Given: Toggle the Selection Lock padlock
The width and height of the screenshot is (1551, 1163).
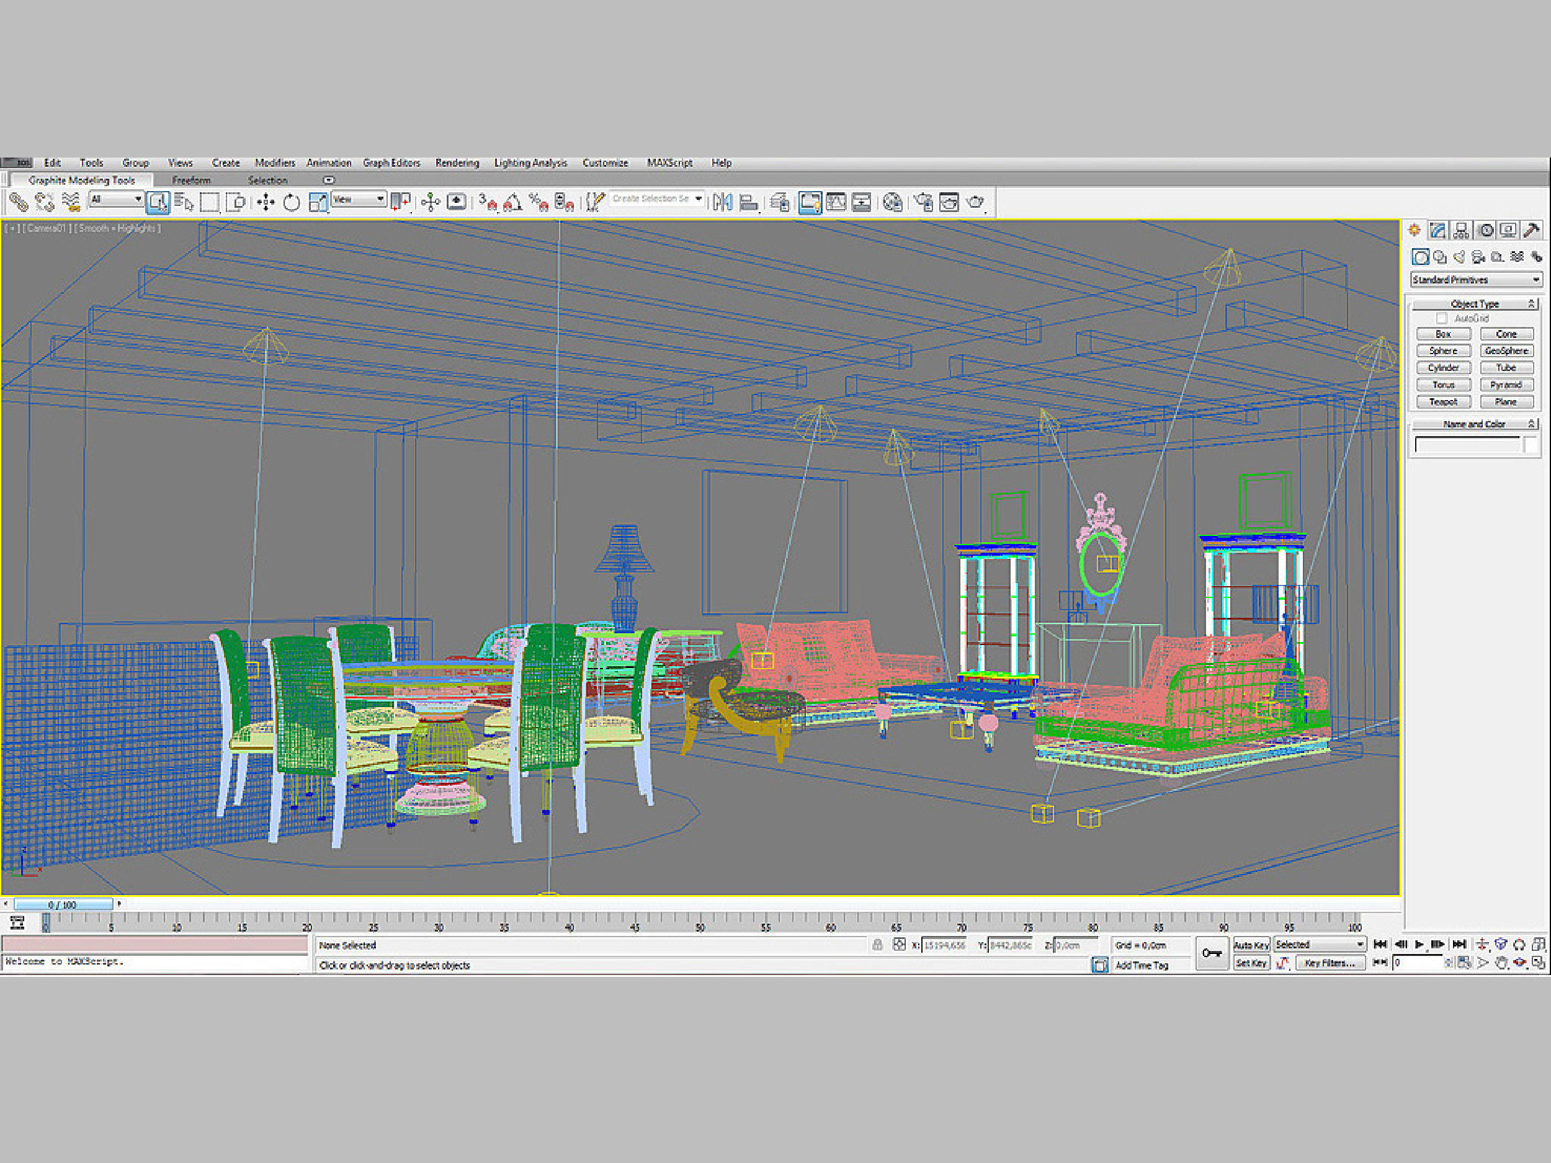Looking at the screenshot, I should tap(877, 944).
